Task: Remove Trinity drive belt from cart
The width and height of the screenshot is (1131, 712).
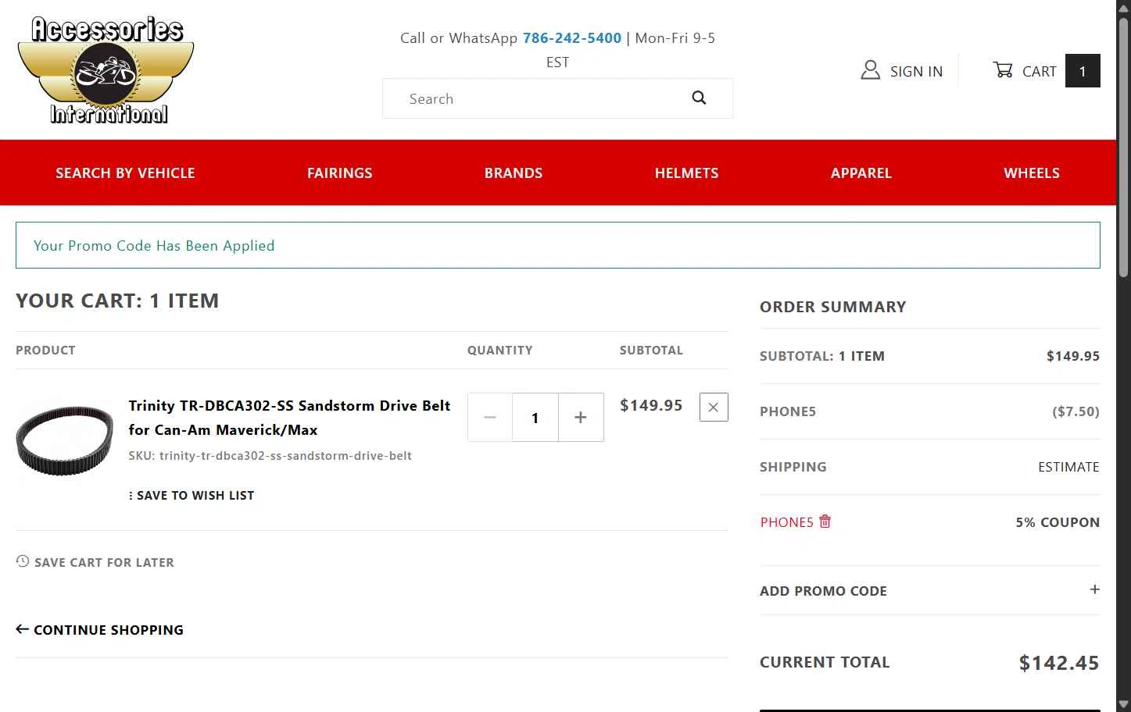Action: click(x=714, y=407)
